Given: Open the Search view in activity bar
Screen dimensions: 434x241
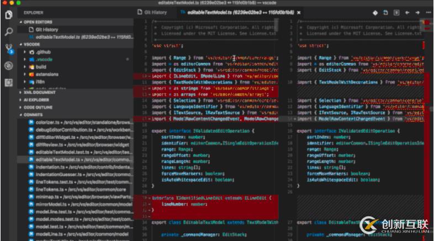Looking at the screenshot, I should pos(9,32).
